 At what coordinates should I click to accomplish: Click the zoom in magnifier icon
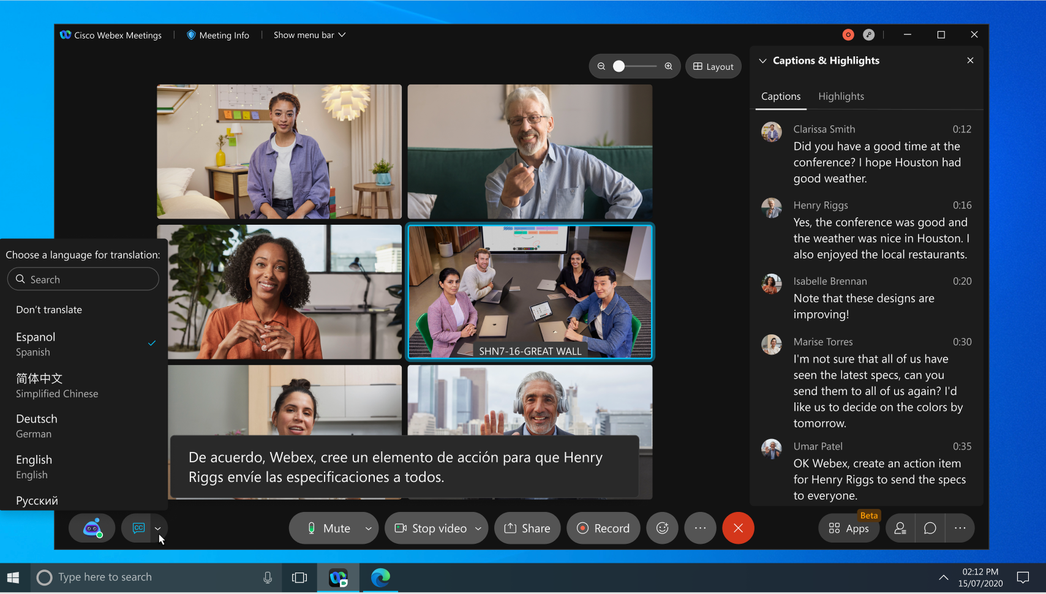click(669, 66)
